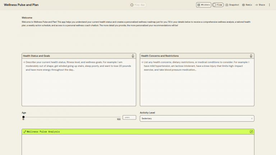Toggle the Flow switch
The width and height of the screenshot is (276, 155).
[218, 5]
